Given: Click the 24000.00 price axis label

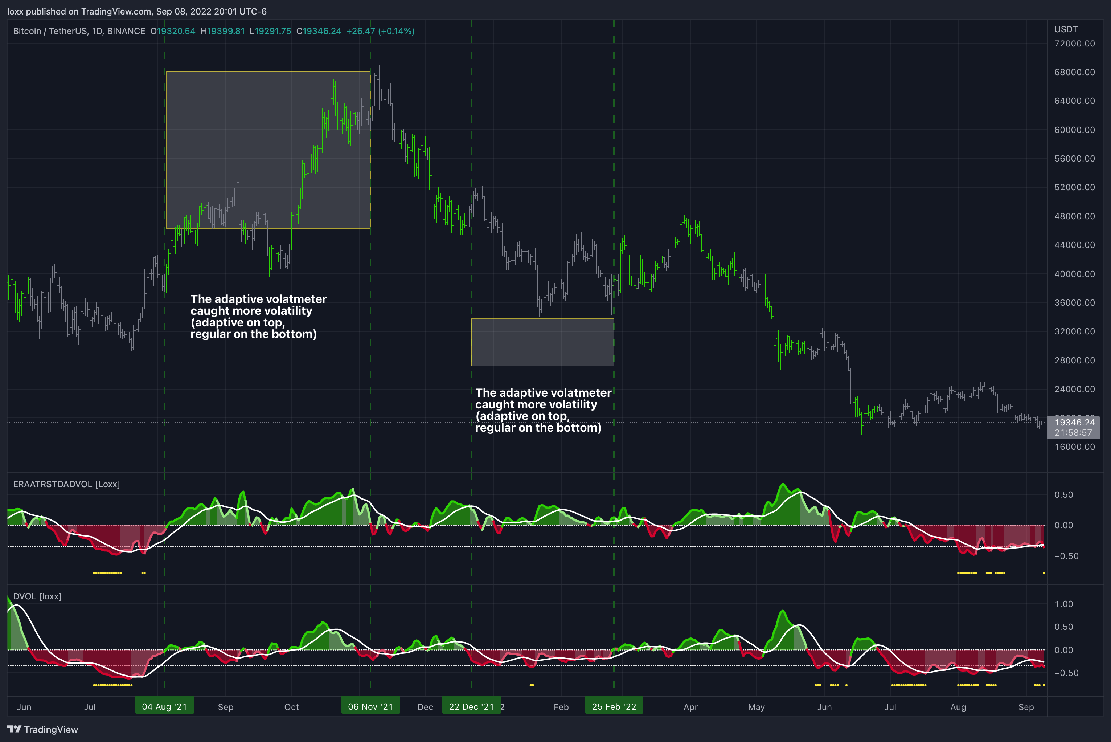Looking at the screenshot, I should click(x=1075, y=389).
